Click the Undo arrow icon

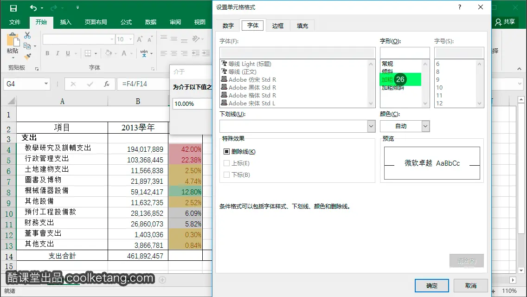point(33,8)
